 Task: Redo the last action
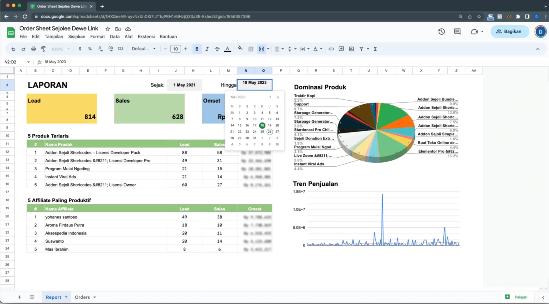pos(23,49)
